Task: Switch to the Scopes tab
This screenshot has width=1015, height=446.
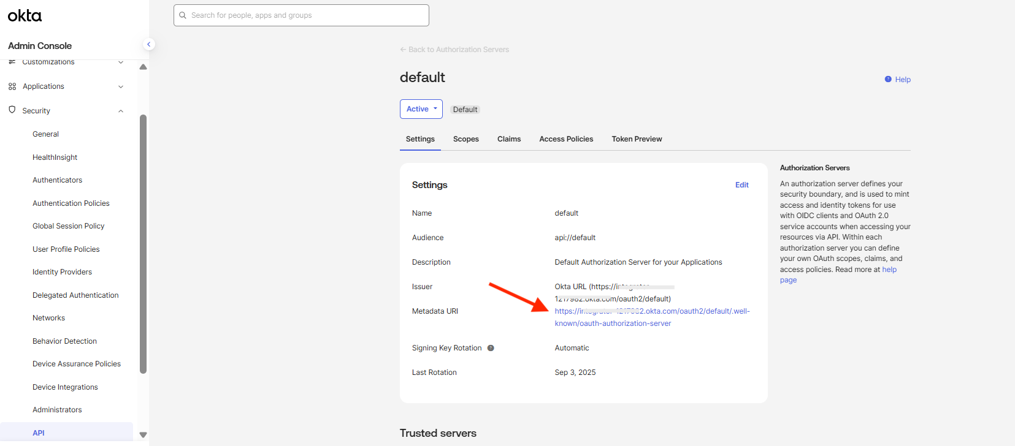Action: pos(465,139)
